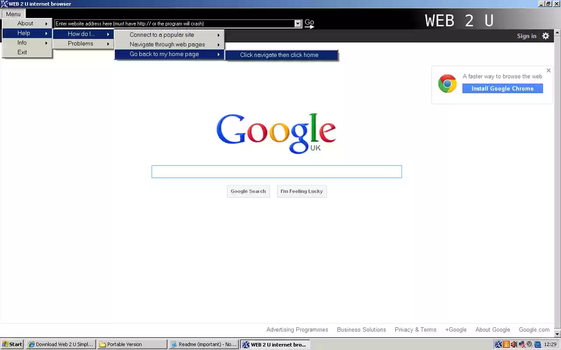Open the address bar dropdown arrow
Screen dimensions: 561x350
coord(298,23)
